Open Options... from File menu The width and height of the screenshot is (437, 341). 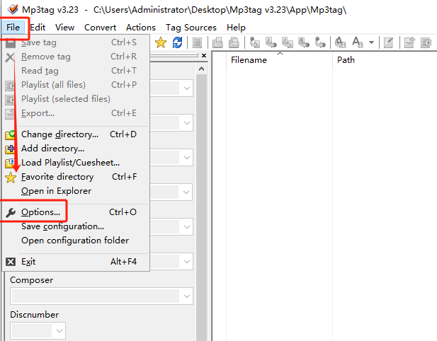pos(76,212)
